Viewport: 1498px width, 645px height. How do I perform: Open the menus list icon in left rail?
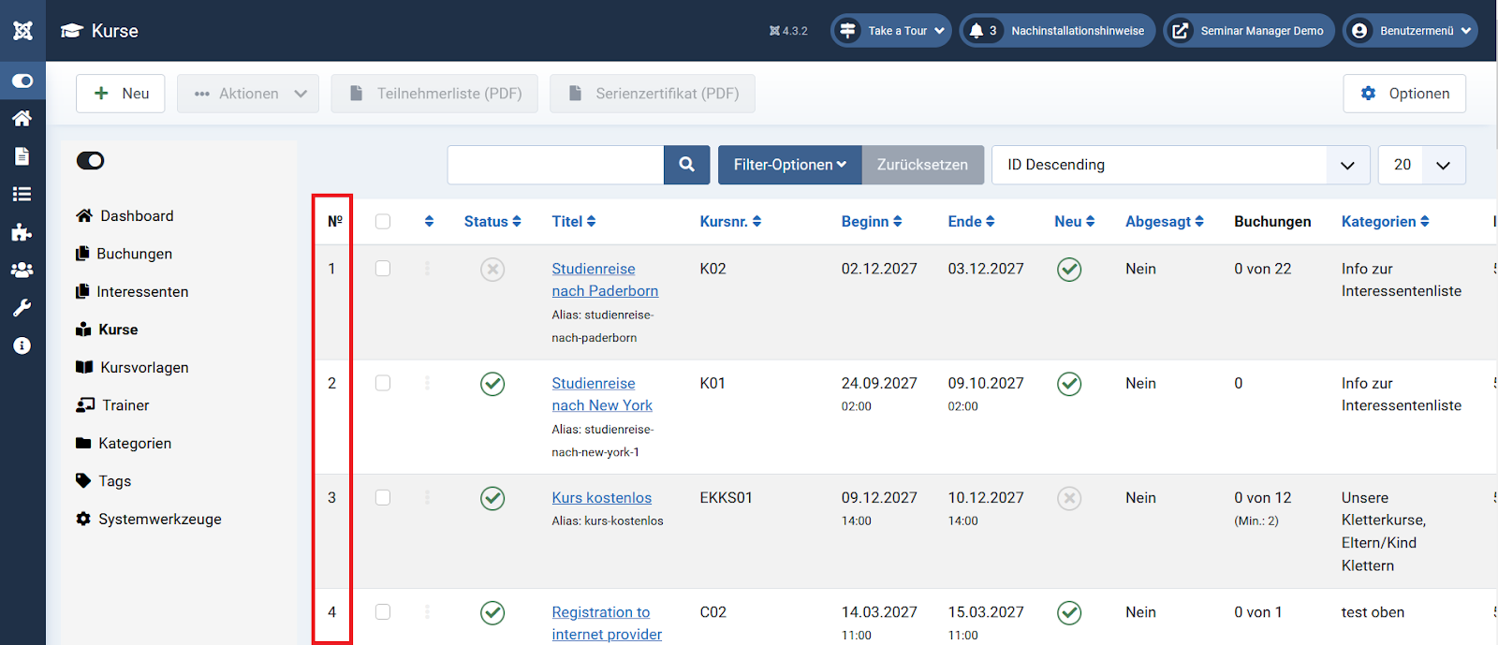pos(22,194)
